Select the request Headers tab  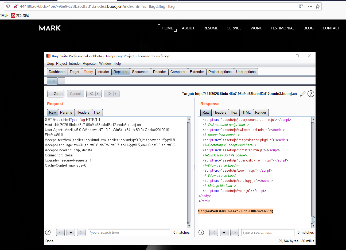tap(83, 113)
